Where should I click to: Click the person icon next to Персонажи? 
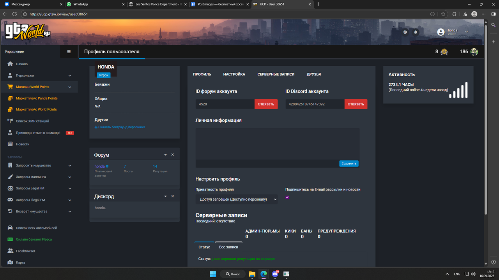click(x=11, y=75)
